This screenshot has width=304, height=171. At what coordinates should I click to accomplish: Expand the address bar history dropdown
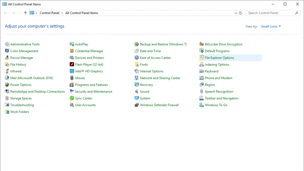[236, 13]
